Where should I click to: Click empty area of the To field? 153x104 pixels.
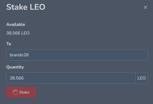click(x=88, y=55)
